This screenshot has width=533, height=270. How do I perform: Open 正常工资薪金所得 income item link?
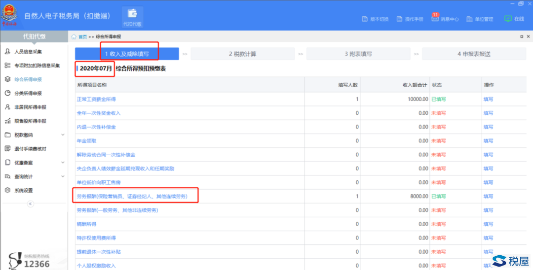96,99
